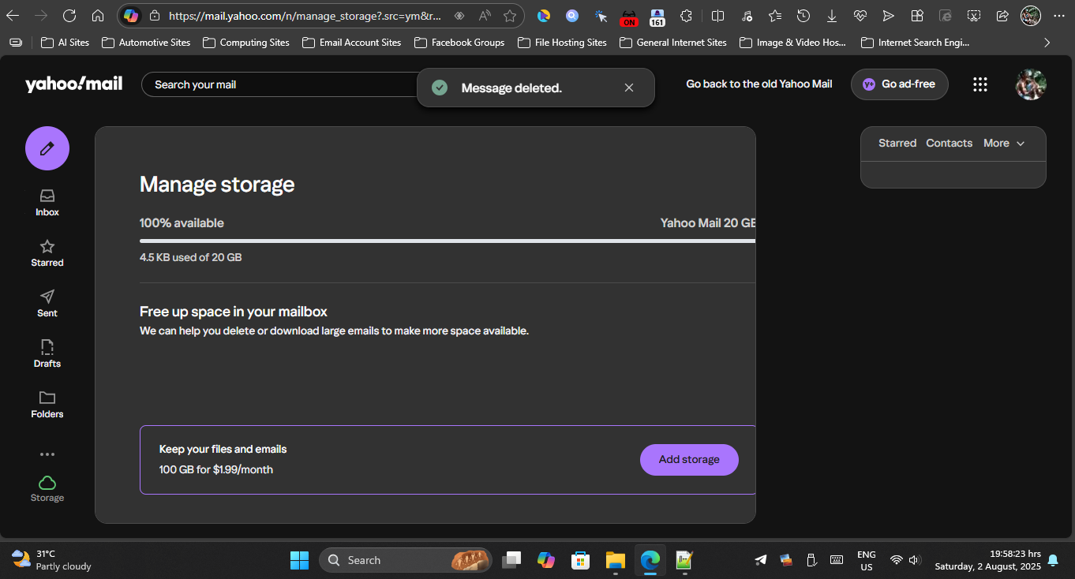1075x579 pixels.
Task: Open the Favorites list toolbar icon
Action: pos(774,16)
